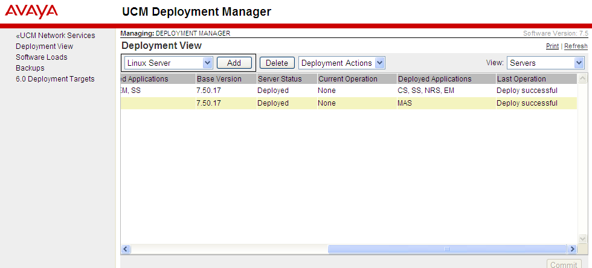This screenshot has width=592, height=268.
Task: Open the Print link
Action: point(552,46)
